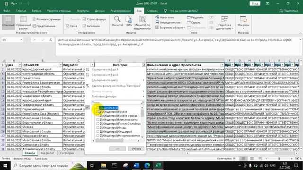Image resolution: width=303 pixels, height=170 pixels.
Task: Open the Вид работ filter dropdown
Action: (92, 65)
